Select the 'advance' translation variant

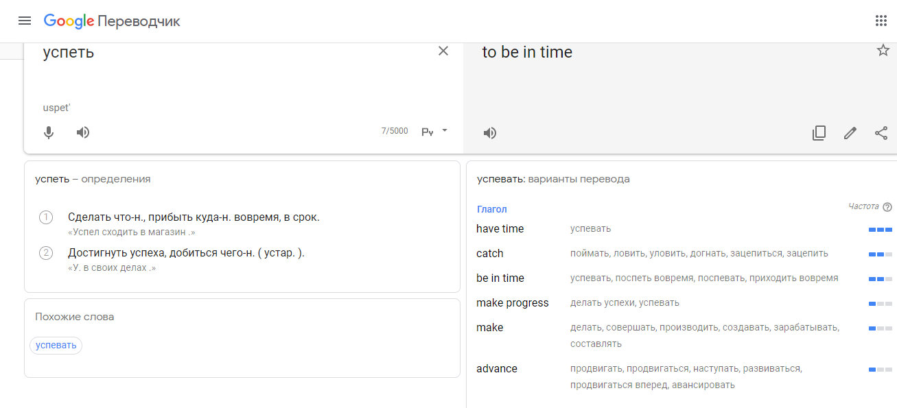(x=497, y=368)
